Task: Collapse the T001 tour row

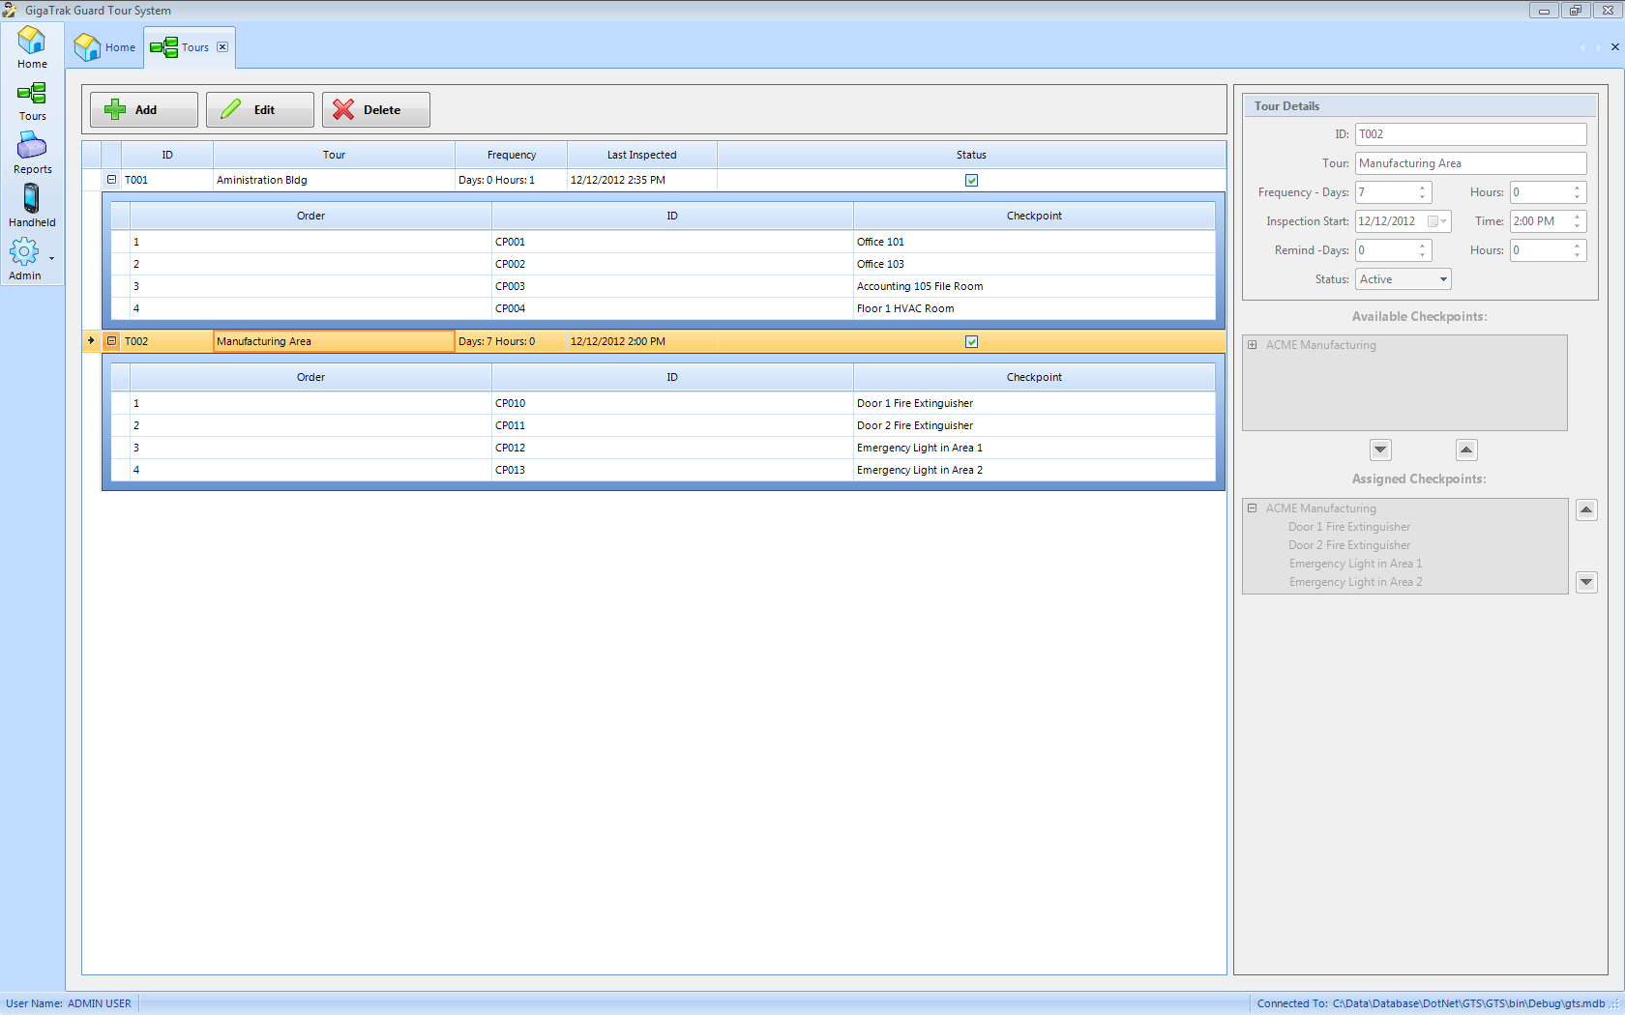Action: 111,180
